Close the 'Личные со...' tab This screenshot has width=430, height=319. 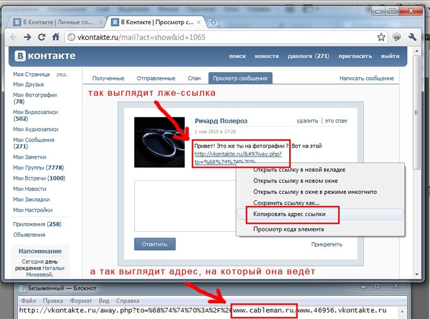click(x=101, y=22)
